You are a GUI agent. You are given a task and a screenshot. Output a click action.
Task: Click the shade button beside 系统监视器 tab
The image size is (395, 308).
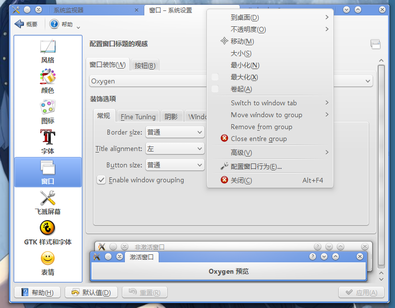point(38,10)
